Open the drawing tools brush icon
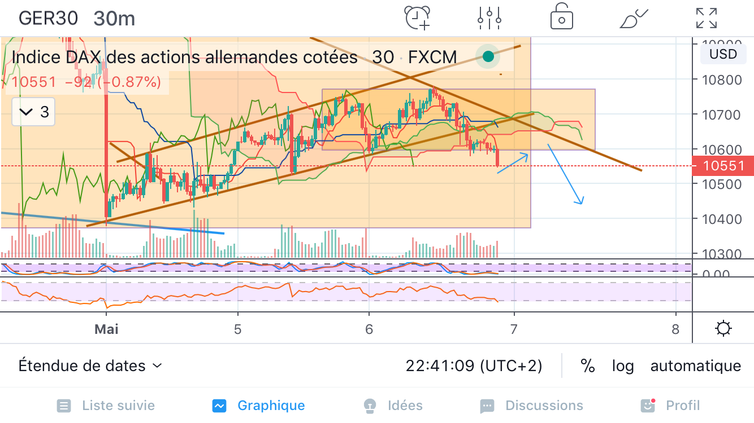Screen dimensions: 754x423 (x=634, y=18)
